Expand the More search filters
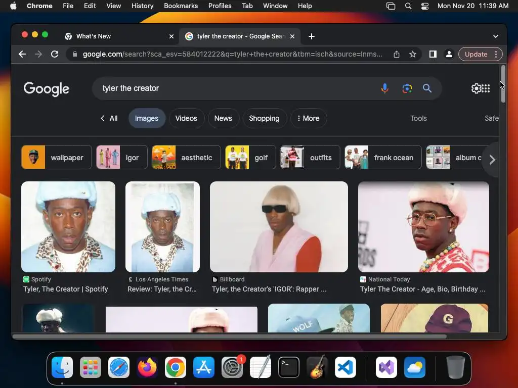Image resolution: width=518 pixels, height=388 pixels. click(309, 118)
